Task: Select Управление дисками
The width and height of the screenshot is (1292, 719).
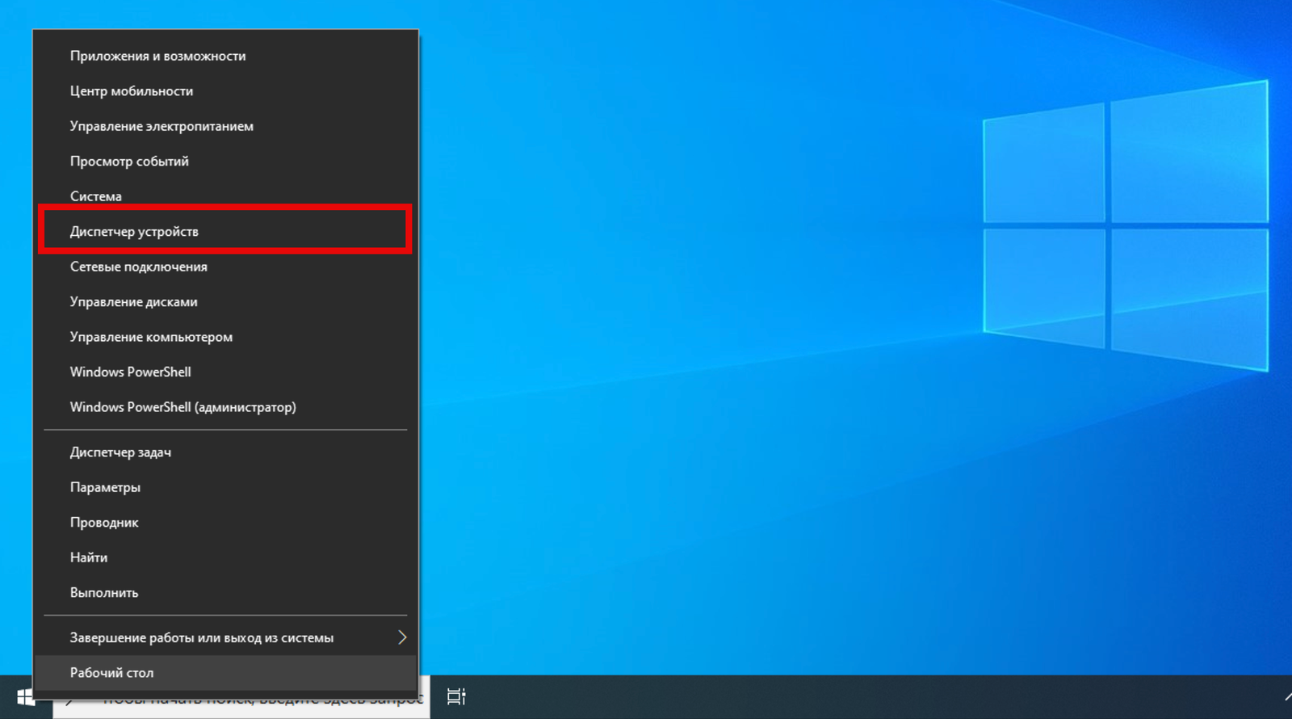Action: point(225,302)
